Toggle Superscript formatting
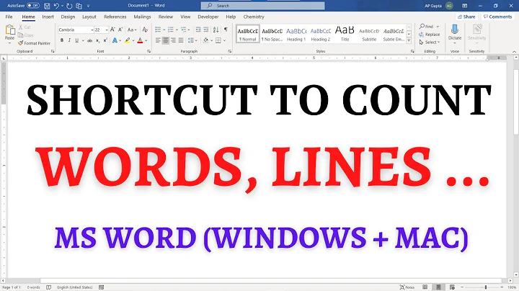519x291 pixels. [x=105, y=40]
